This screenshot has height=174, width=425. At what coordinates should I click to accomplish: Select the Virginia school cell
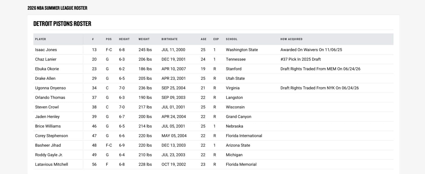(233, 88)
